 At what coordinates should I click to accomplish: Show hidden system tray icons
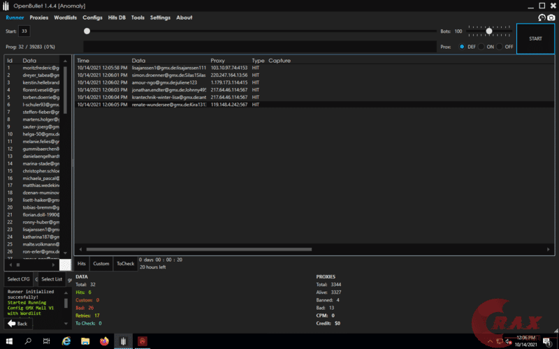[490, 341]
